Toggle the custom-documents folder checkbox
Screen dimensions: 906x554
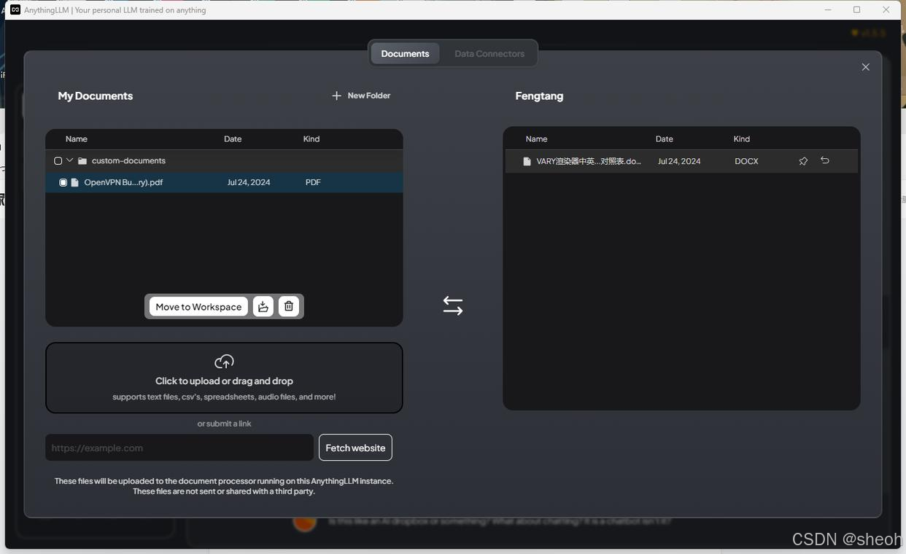click(x=58, y=160)
